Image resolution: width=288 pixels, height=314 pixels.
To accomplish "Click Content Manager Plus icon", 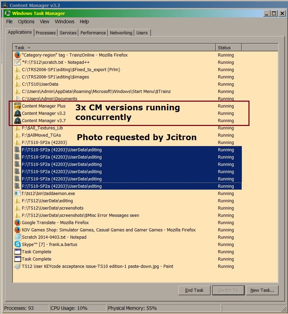I will (x=18, y=106).
